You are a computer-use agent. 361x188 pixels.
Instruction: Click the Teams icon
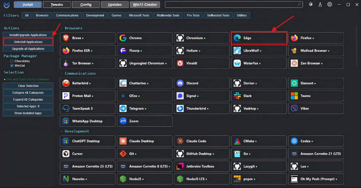294,96
